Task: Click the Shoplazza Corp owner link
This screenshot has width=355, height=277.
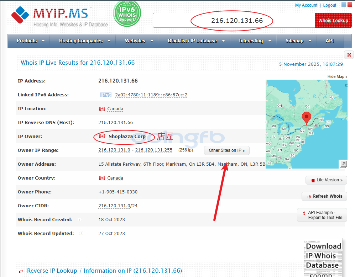Action: [x=127, y=137]
